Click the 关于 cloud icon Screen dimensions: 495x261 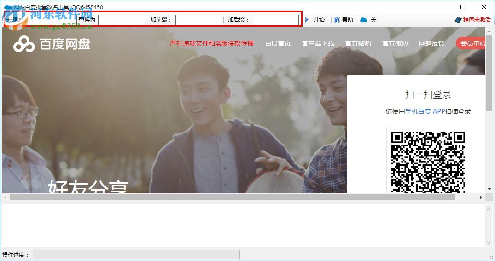tap(364, 20)
